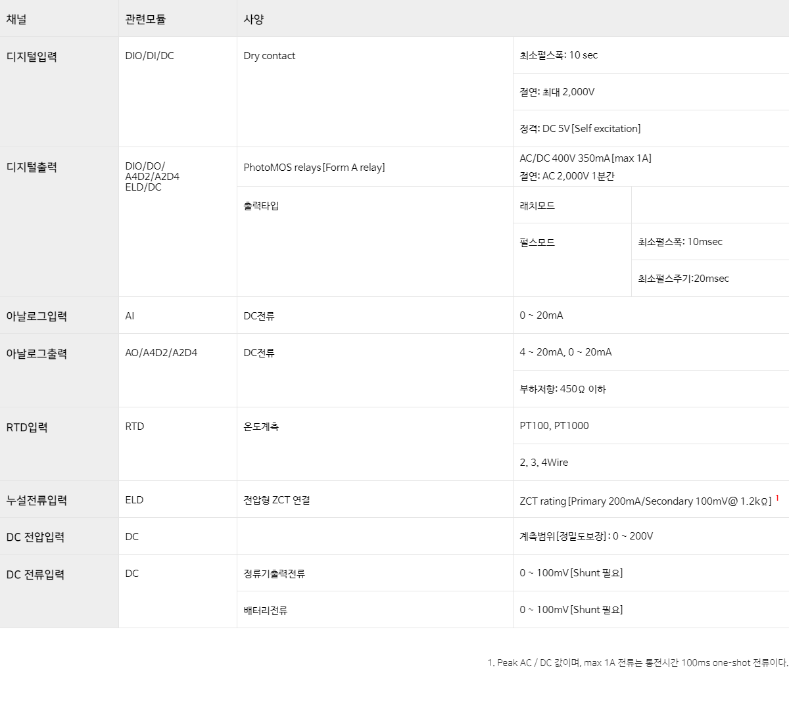This screenshot has width=789, height=711.
Task: Click the Peak AC / DC footnote text
Action: 638,662
